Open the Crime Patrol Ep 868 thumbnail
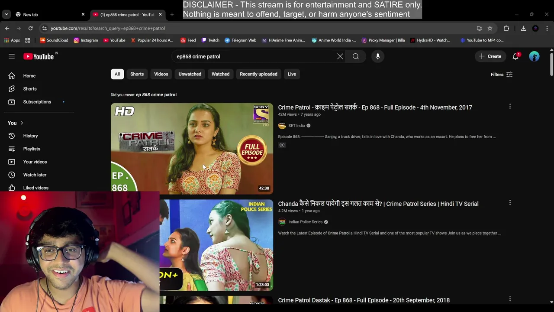The width and height of the screenshot is (554, 312). tap(192, 149)
